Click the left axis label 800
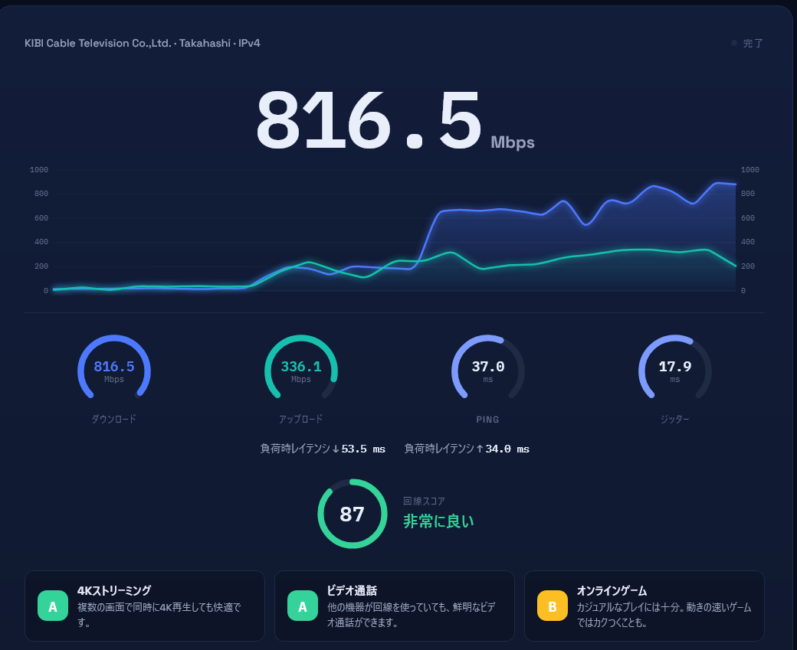 (x=41, y=194)
